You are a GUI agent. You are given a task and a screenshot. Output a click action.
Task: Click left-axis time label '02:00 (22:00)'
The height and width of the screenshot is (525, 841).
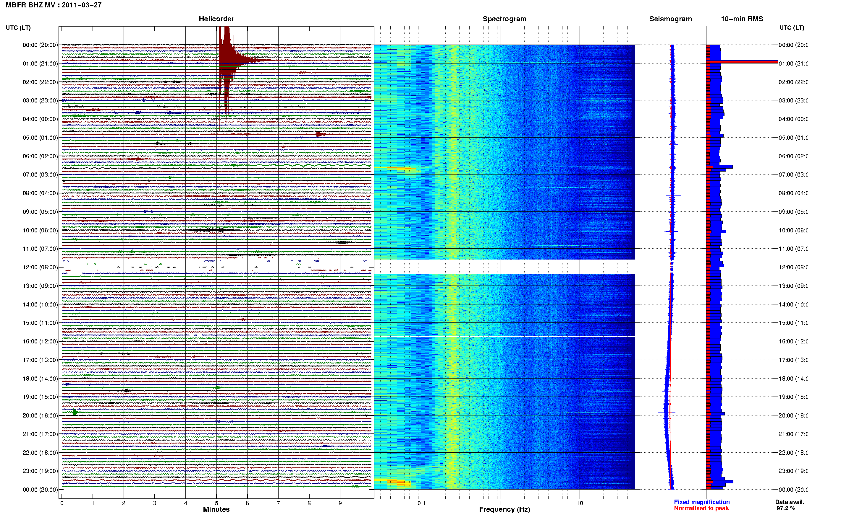40,82
